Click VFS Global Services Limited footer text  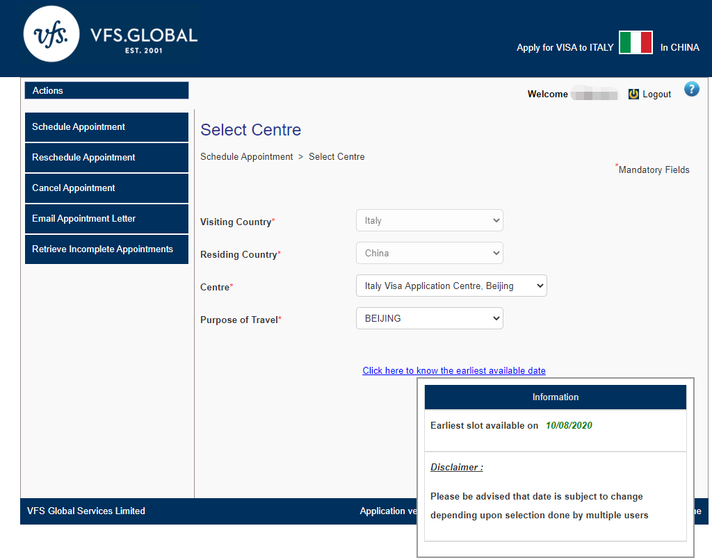(86, 511)
